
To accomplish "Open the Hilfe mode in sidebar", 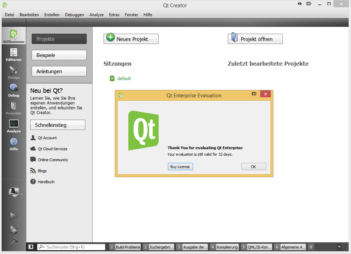I will coord(14,144).
